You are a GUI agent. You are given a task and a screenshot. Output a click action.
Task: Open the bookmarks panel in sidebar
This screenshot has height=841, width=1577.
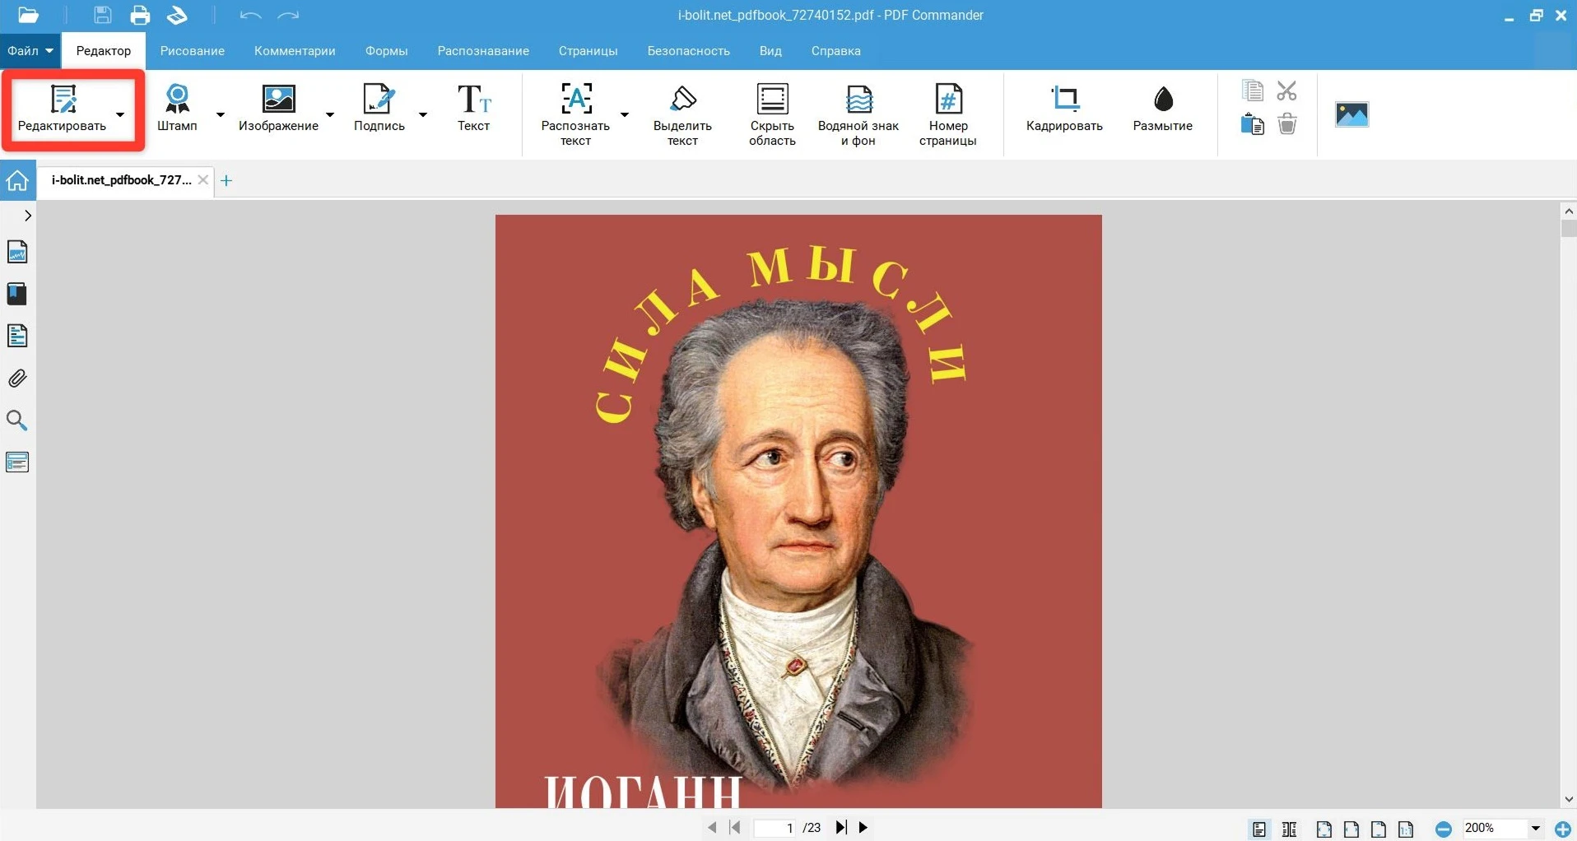click(x=17, y=294)
